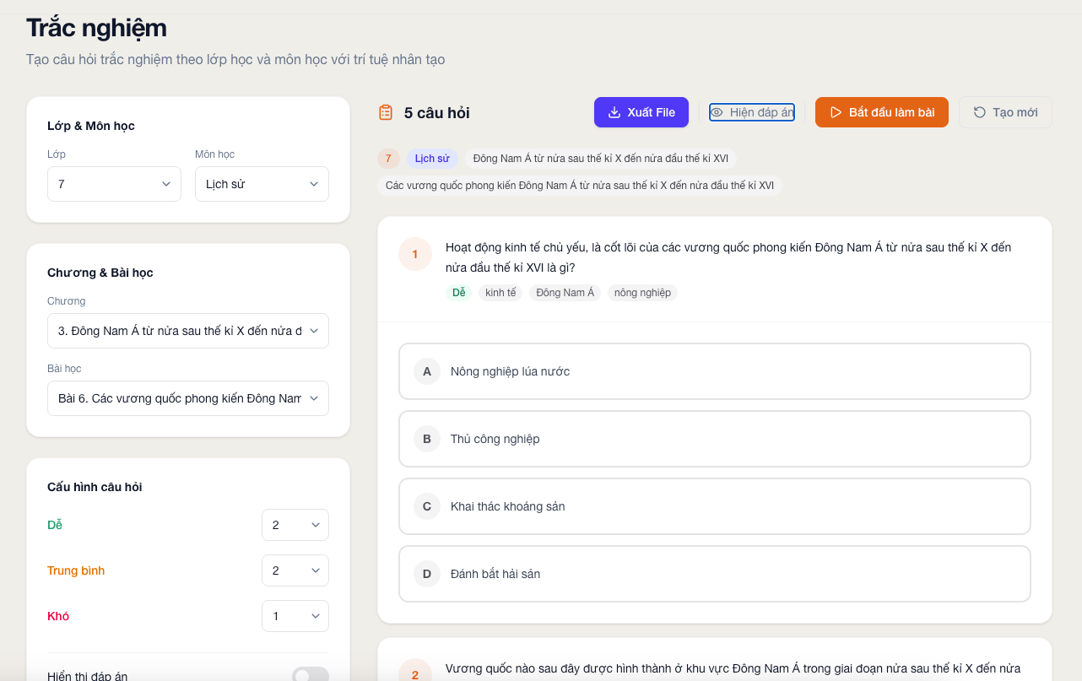This screenshot has height=681, width=1082.
Task: Expand the Bài học dropdown
Action: 188,398
